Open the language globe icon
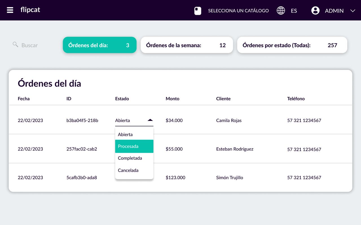Screen dimensions: 361x225 pos(281,10)
